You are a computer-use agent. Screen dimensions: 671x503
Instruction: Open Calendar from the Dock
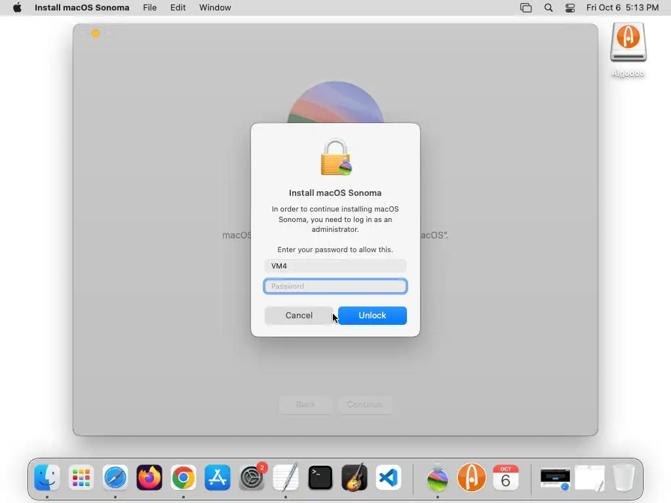(x=506, y=477)
